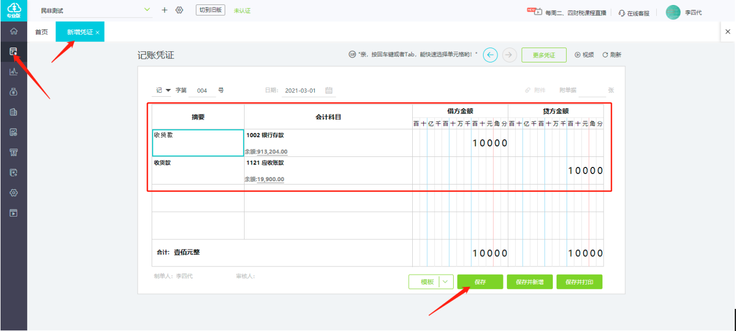The width and height of the screenshot is (737, 331).
Task: Click 刷新 to refresh the page
Action: [x=612, y=55]
